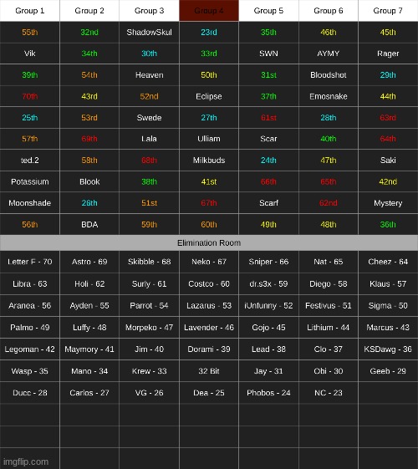Open the imgflip.com watermark link
The image size is (418, 469).
tap(26, 461)
